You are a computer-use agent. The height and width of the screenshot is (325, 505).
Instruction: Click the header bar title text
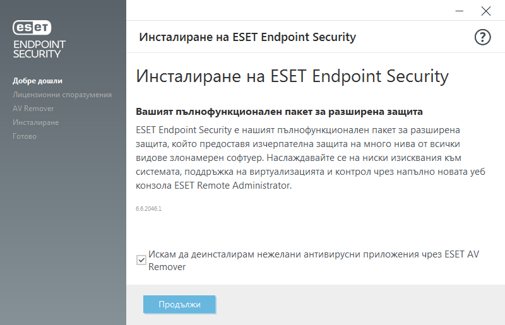(x=247, y=37)
